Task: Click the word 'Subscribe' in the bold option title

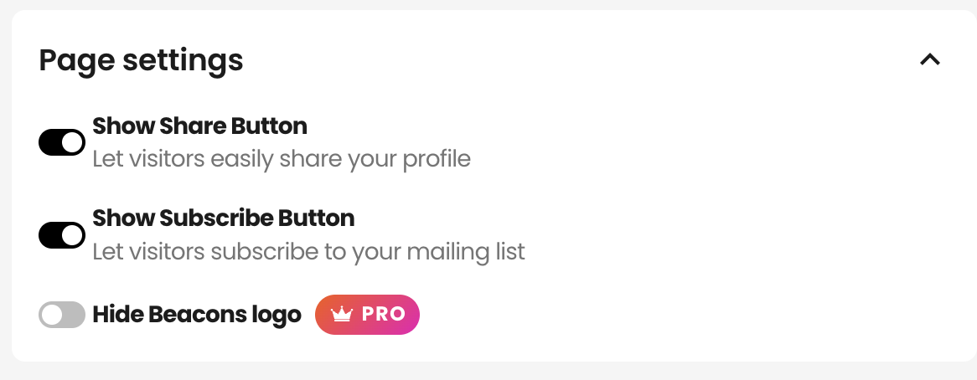Action: click(x=215, y=218)
